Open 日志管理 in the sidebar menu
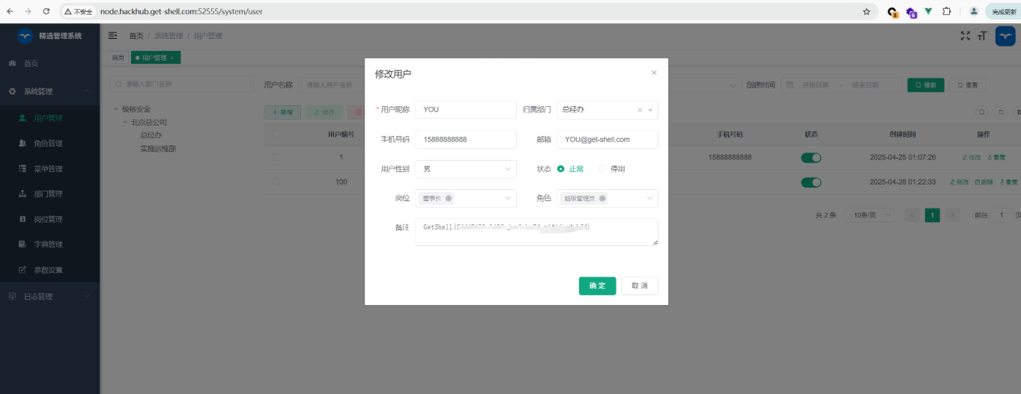Image resolution: width=1021 pixels, height=394 pixels. [x=37, y=297]
